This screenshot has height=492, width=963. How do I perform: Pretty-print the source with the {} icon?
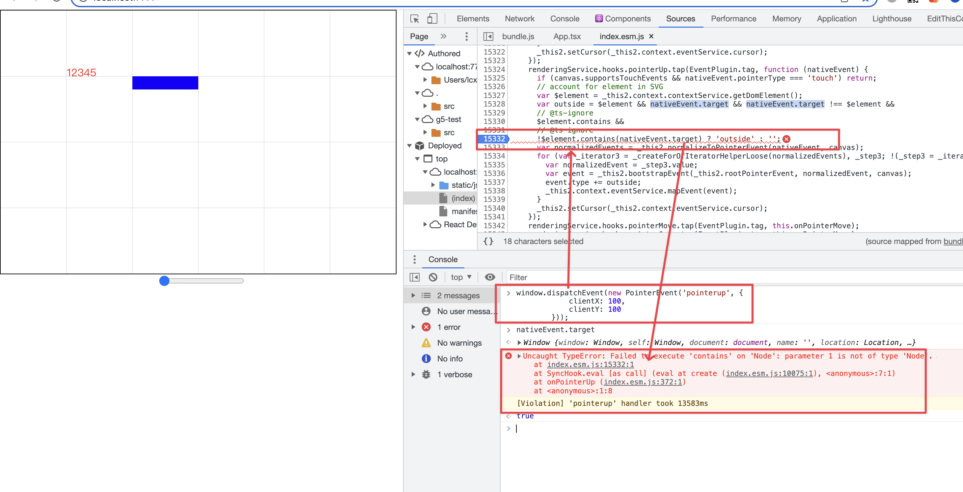(488, 241)
